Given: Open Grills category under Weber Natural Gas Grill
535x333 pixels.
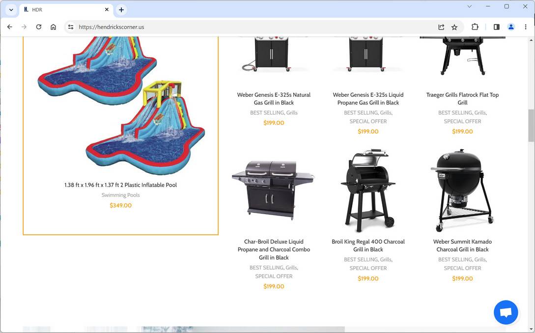Looking at the screenshot, I should click(x=292, y=112).
